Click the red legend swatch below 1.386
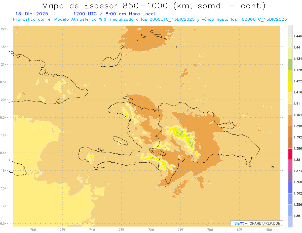 [290, 154]
